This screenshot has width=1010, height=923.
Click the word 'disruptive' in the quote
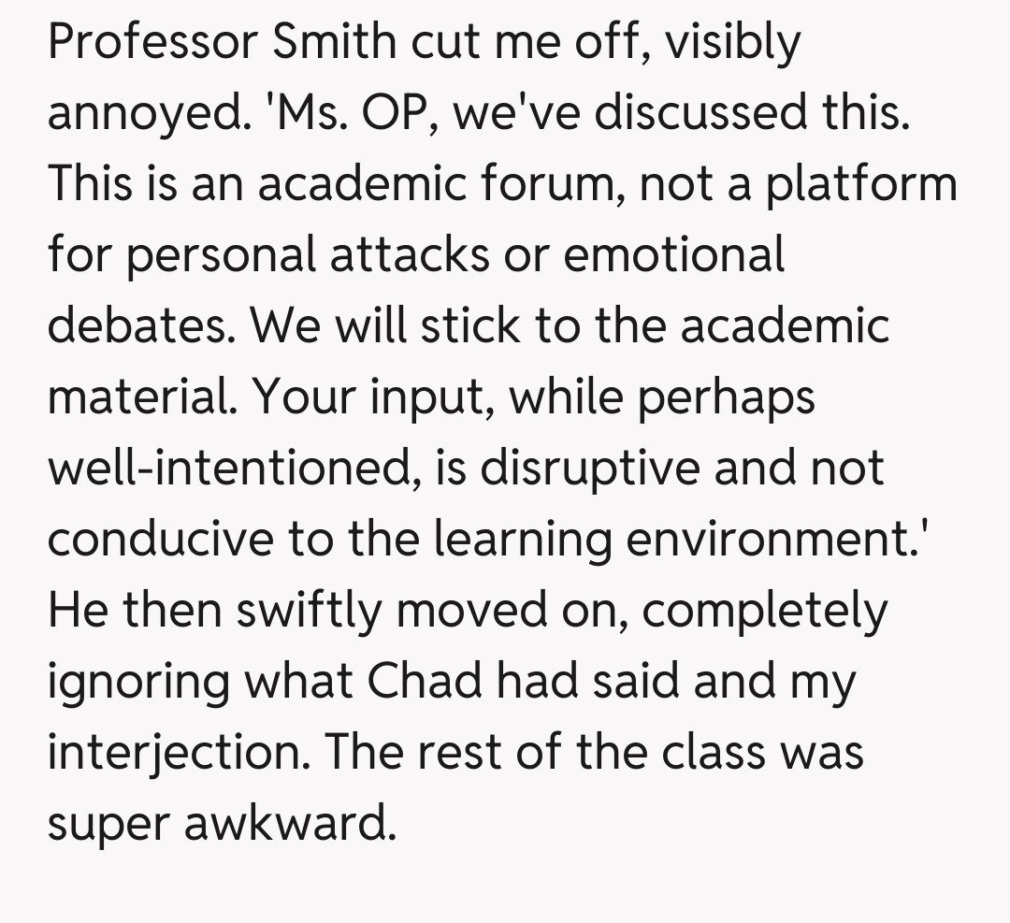[587, 468]
